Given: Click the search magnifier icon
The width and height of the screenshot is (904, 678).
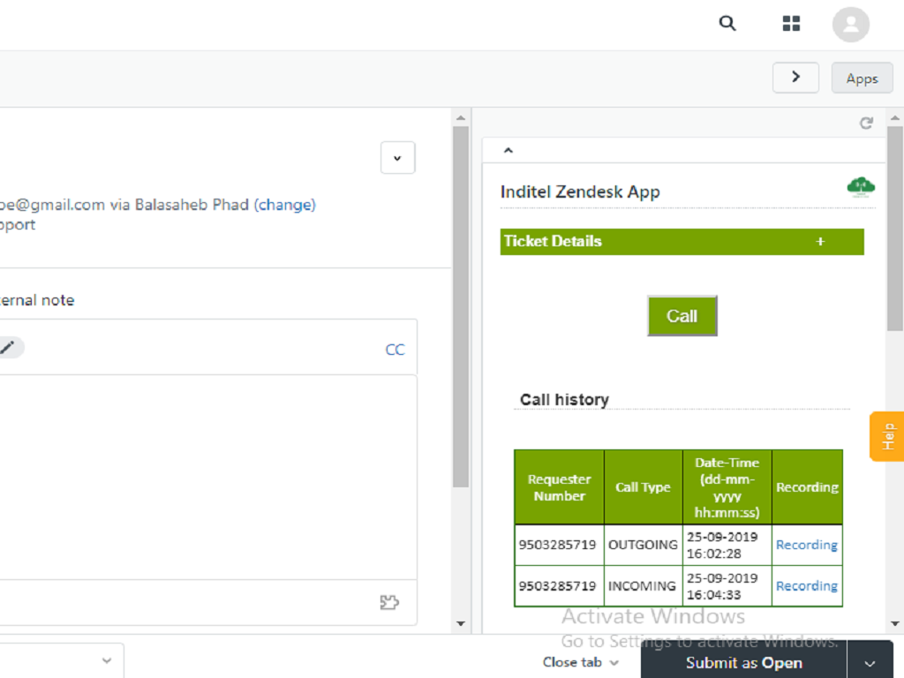Looking at the screenshot, I should click(x=727, y=24).
